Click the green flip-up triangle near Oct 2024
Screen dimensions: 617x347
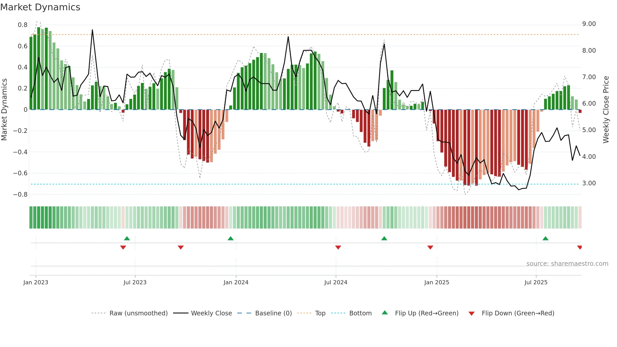pos(384,238)
